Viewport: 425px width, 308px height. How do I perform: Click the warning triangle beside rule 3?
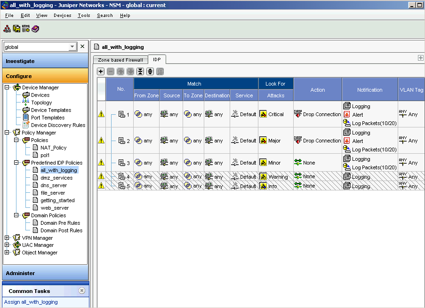click(x=101, y=163)
